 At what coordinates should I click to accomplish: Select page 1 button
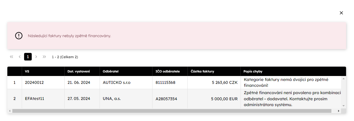(x=28, y=57)
